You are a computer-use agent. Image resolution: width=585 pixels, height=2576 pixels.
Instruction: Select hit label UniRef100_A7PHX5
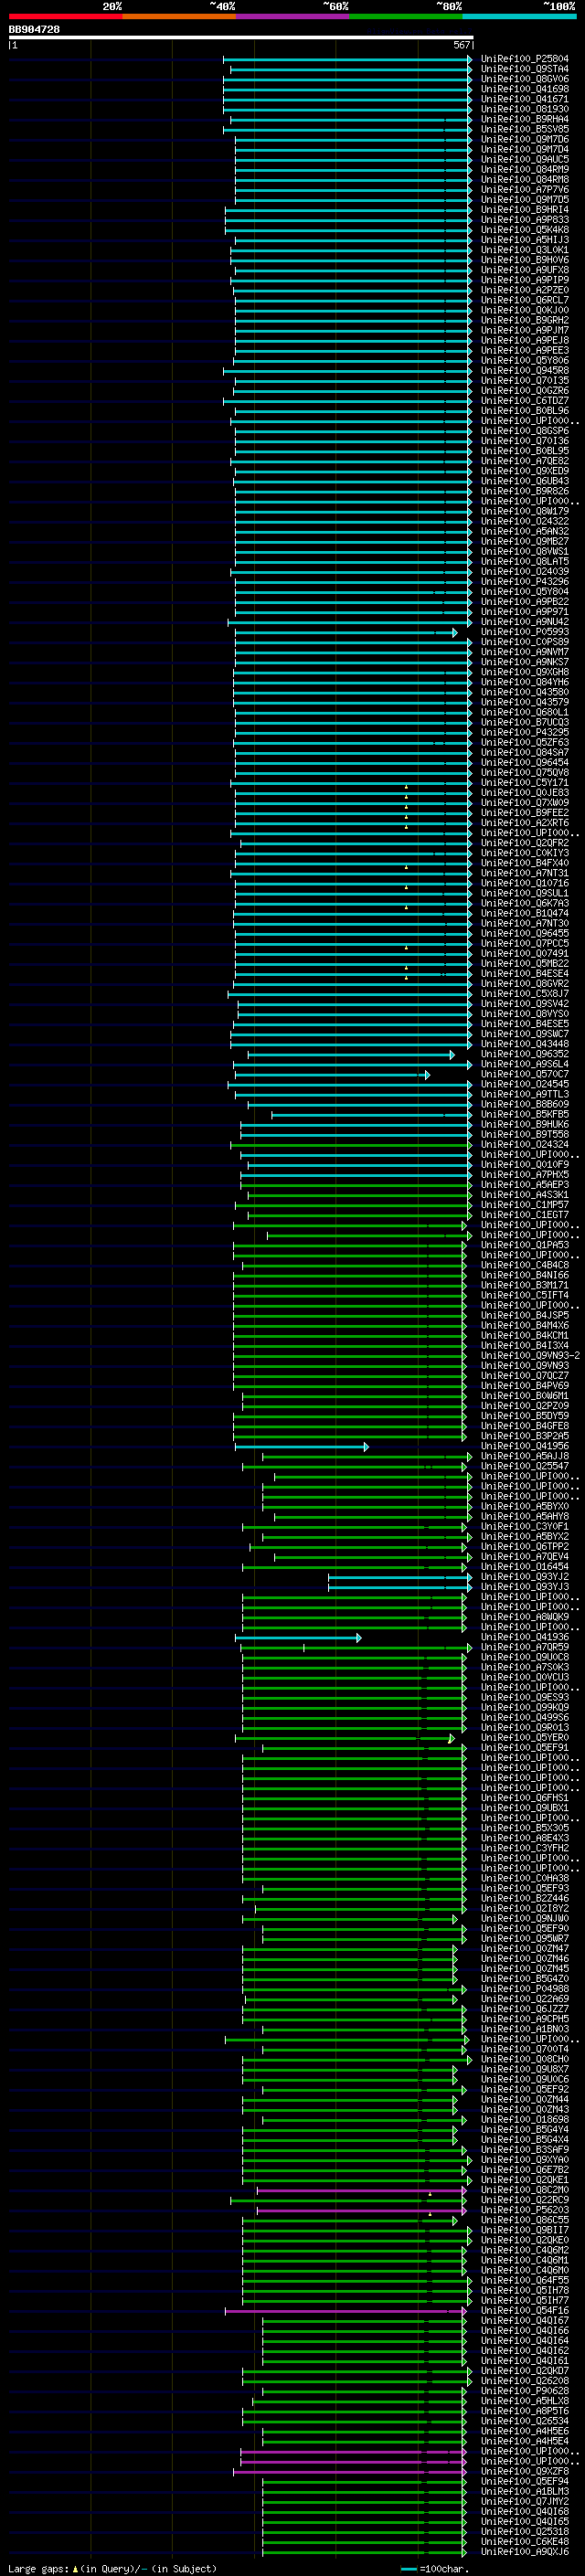pyautogui.click(x=524, y=1174)
